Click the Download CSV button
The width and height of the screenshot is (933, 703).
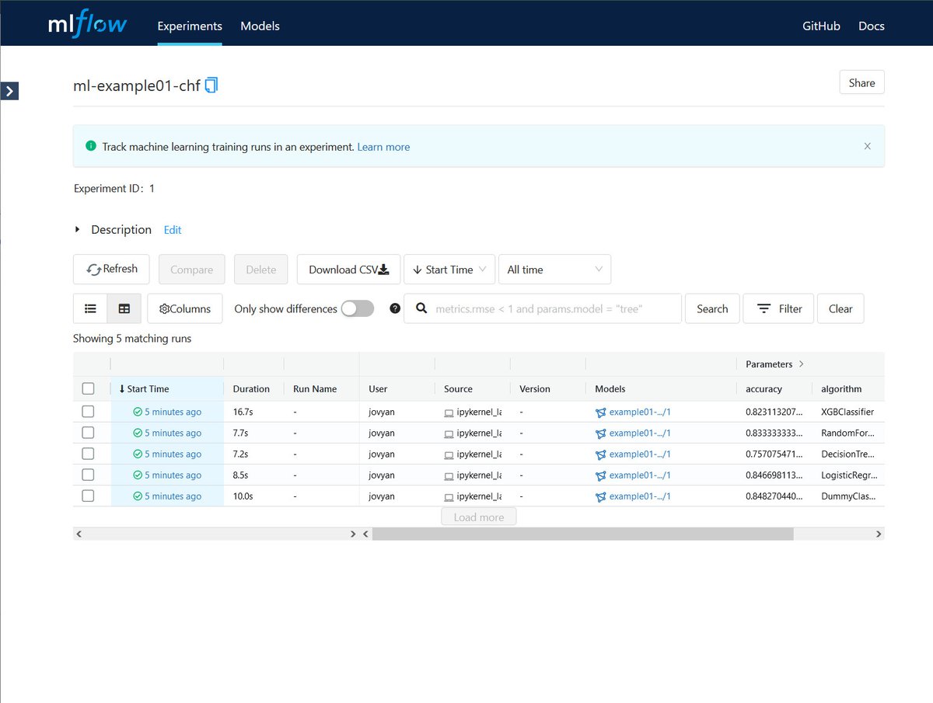point(348,269)
